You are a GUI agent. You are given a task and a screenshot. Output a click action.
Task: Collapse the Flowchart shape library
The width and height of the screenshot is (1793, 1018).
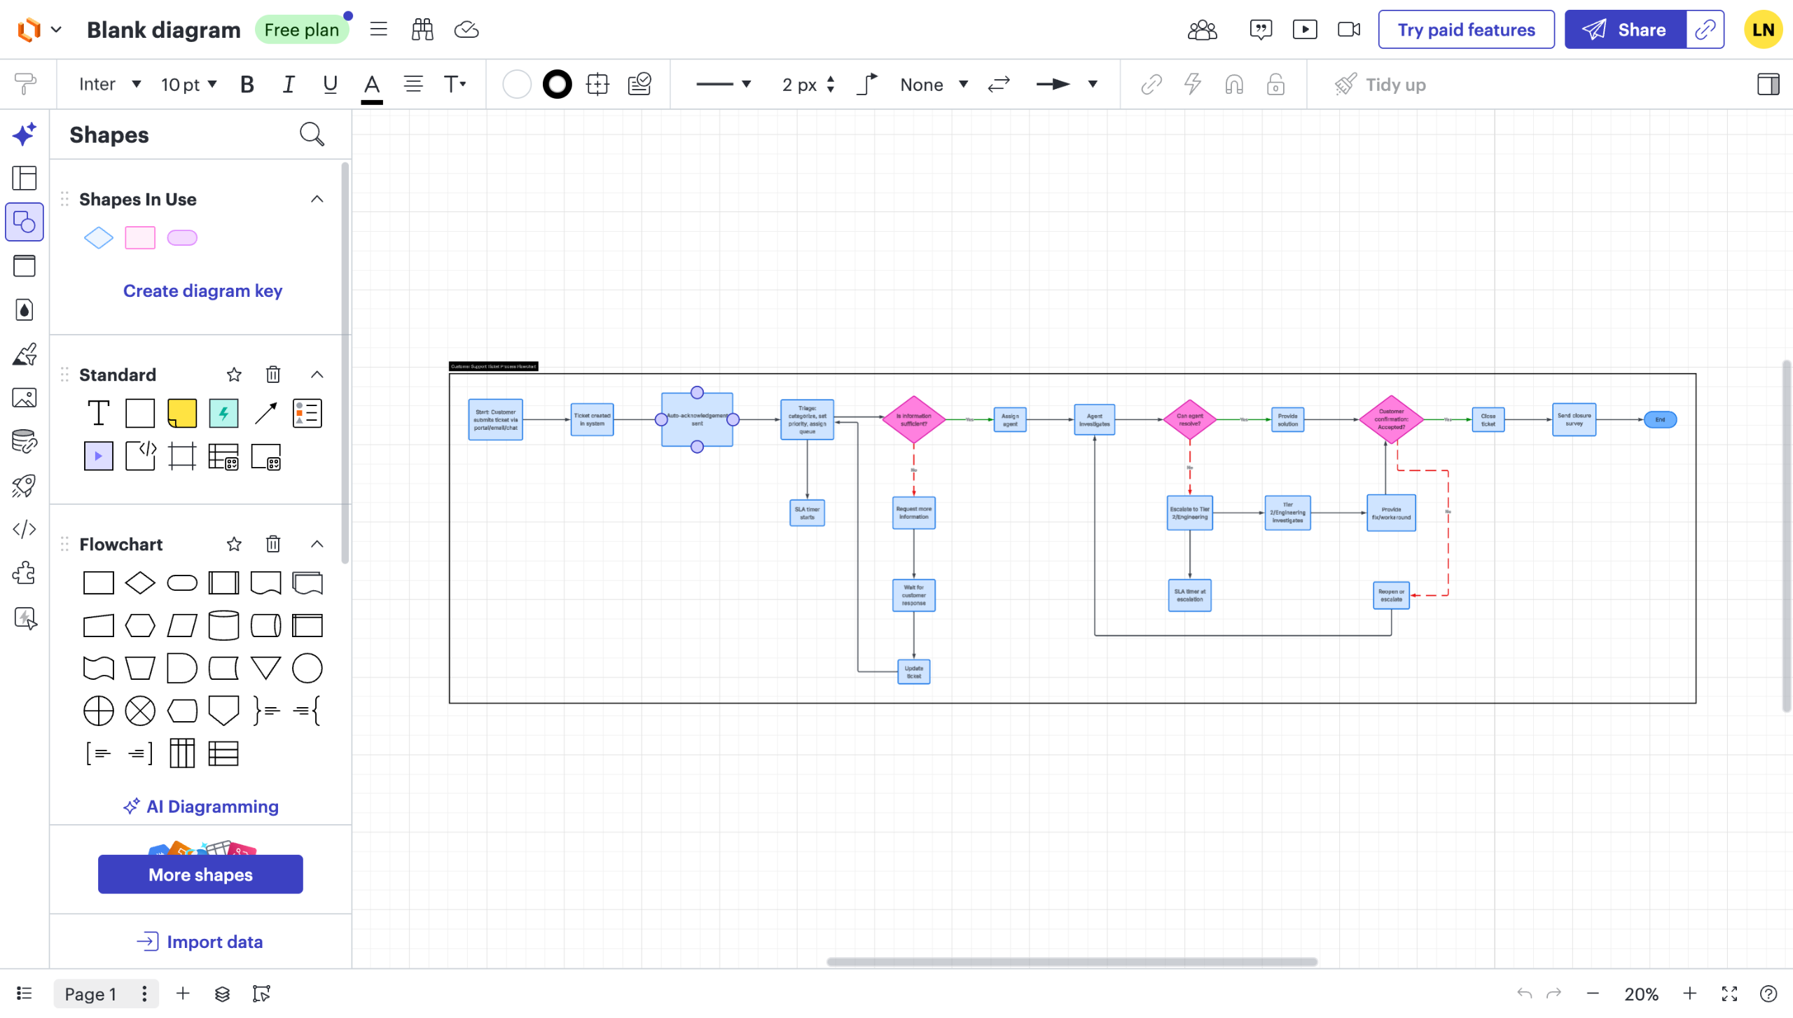[317, 544]
